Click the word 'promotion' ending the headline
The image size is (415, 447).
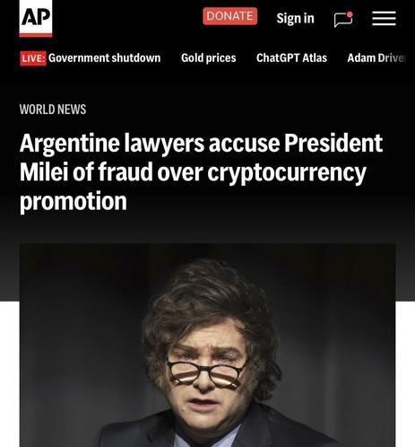[x=73, y=202]
